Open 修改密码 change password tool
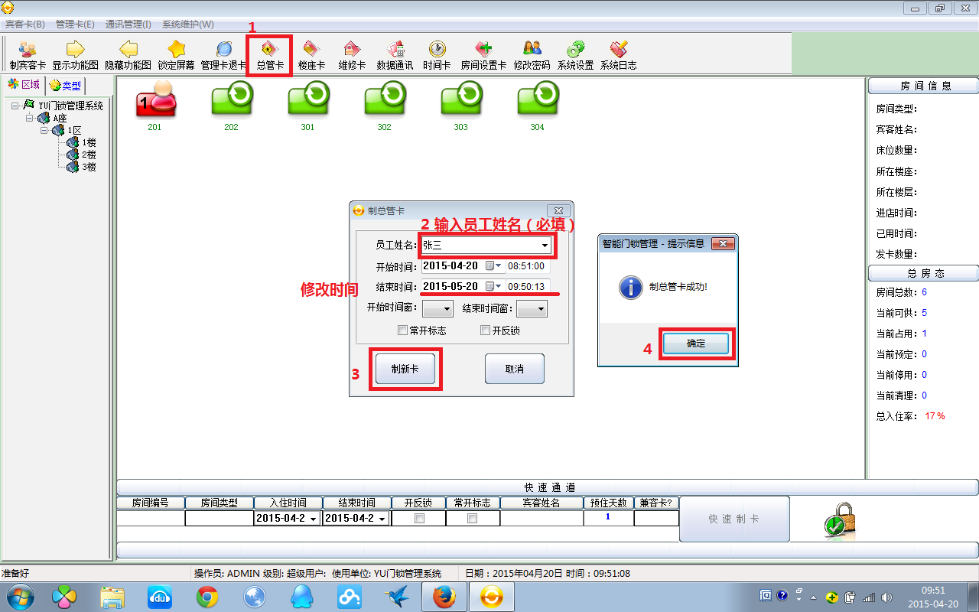This screenshot has width=979, height=612. click(x=532, y=54)
